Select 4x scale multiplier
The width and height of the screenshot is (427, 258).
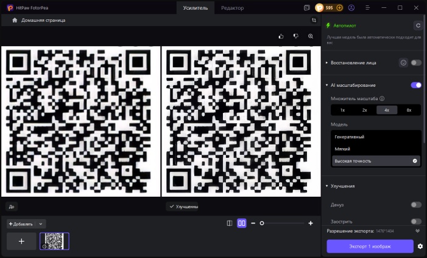click(x=387, y=110)
